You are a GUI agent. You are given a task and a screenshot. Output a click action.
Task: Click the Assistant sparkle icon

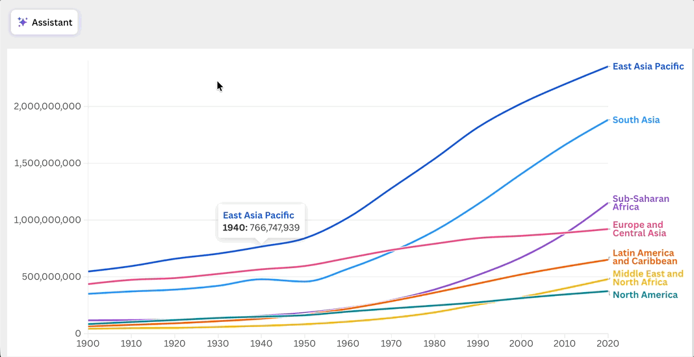click(x=22, y=22)
